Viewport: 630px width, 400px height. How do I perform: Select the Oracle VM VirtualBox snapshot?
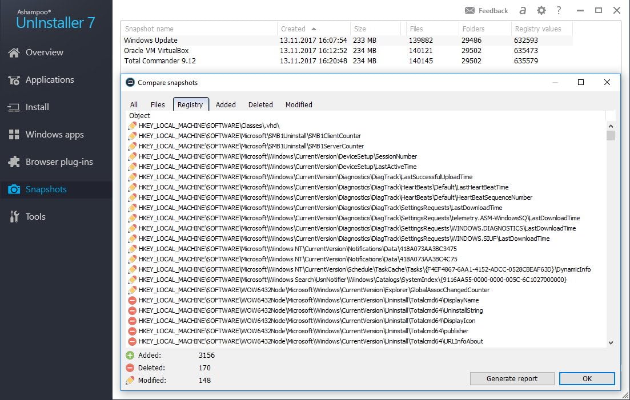[347, 51]
